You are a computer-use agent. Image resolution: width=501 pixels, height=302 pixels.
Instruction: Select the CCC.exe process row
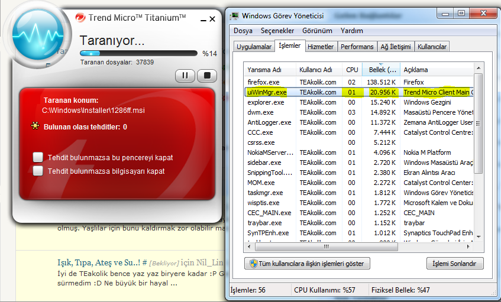click(359, 132)
